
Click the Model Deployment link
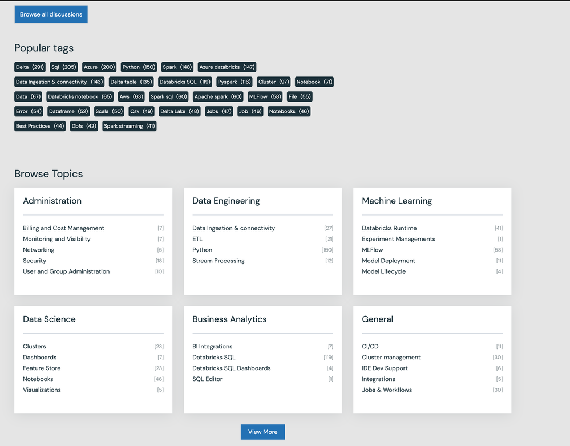click(x=388, y=261)
